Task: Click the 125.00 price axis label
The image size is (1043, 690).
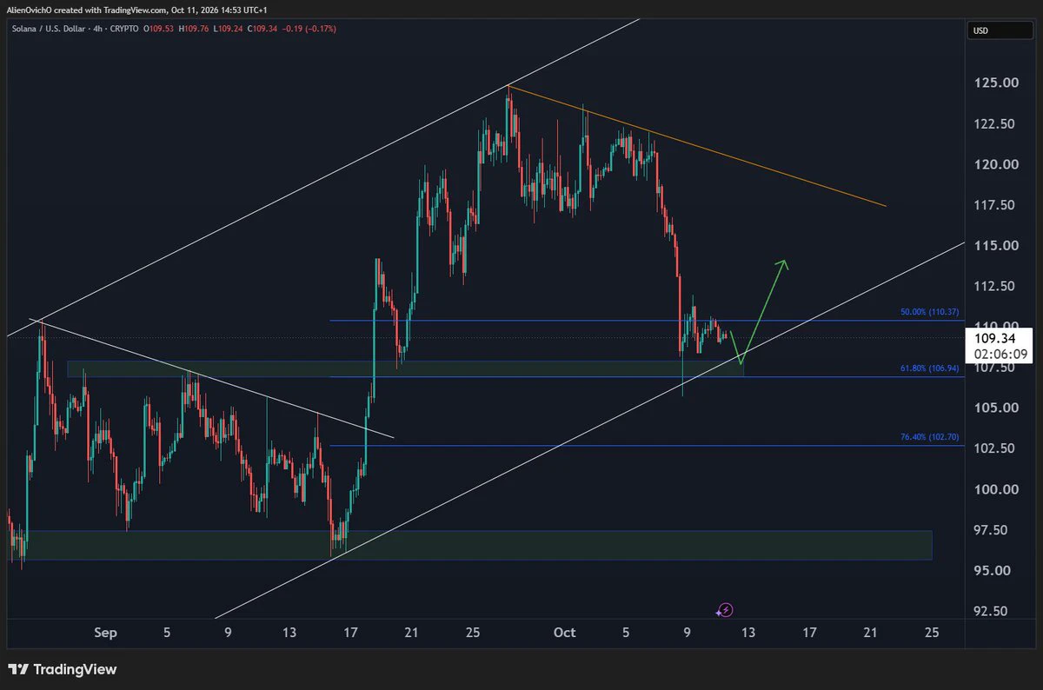Action: point(998,83)
